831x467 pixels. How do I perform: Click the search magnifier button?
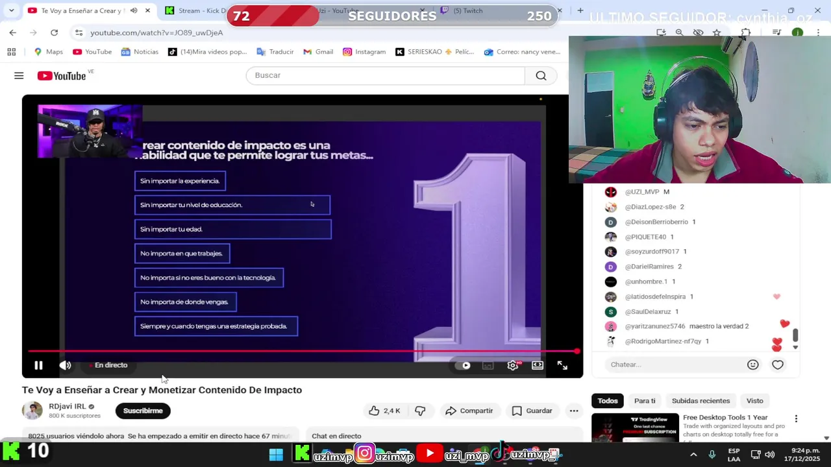pos(541,75)
